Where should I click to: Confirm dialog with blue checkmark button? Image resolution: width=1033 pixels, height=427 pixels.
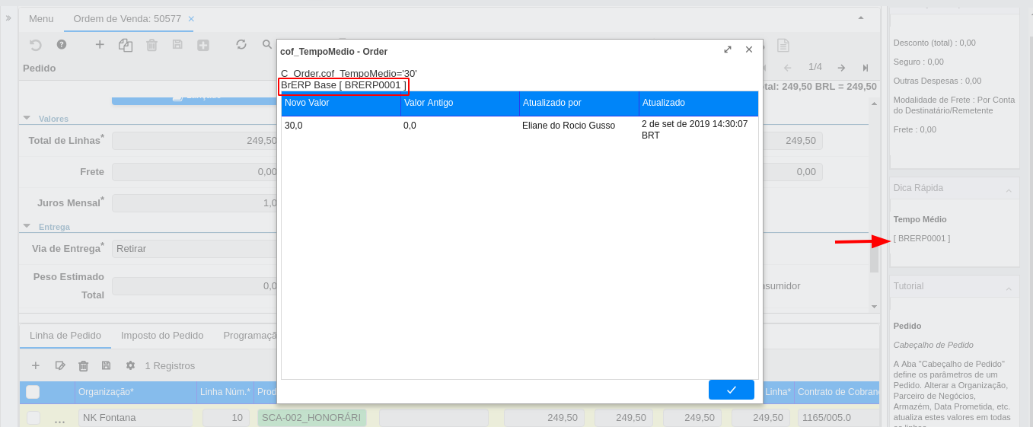pyautogui.click(x=731, y=390)
